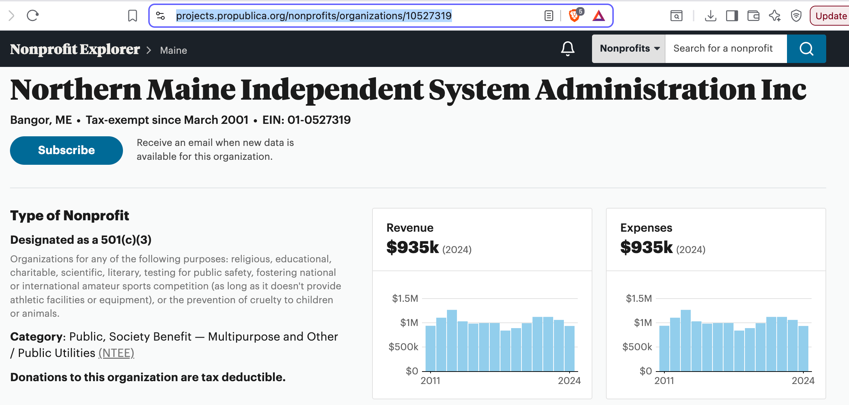The image size is (849, 405).
Task: Expand the Nonprofits search type dropdown
Action: tap(629, 49)
